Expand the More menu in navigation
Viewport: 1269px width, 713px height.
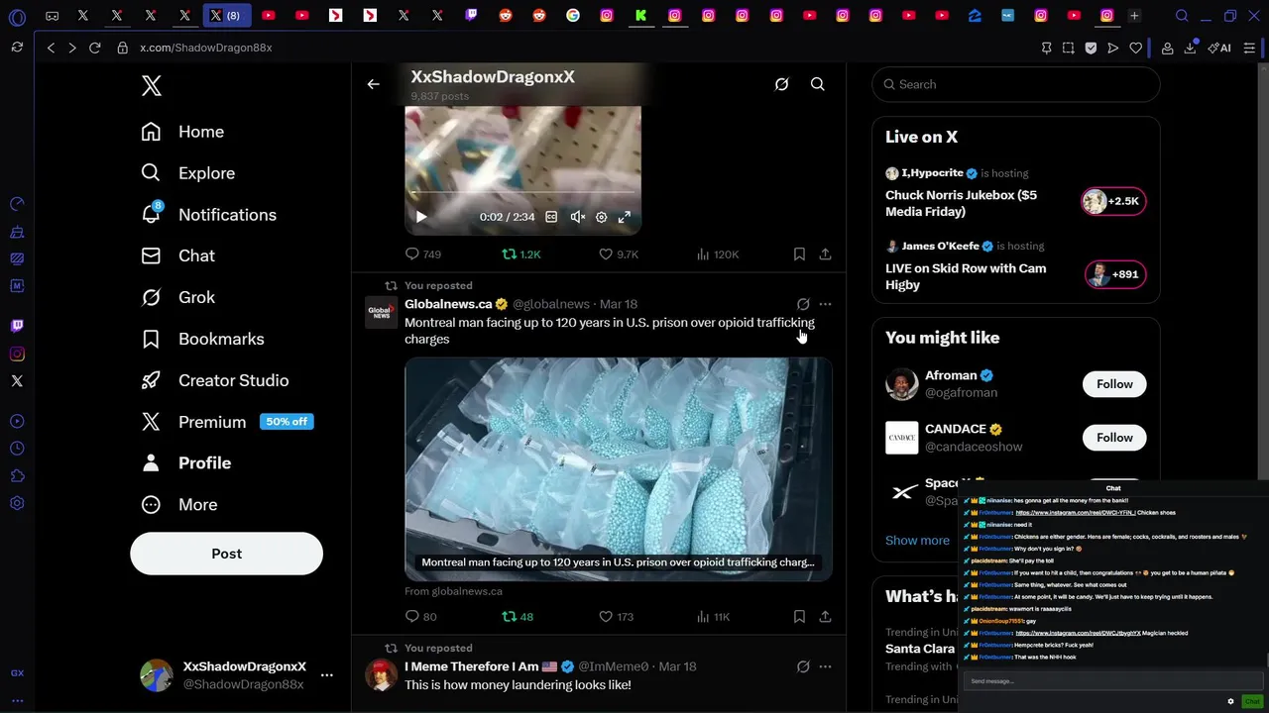tap(179, 504)
